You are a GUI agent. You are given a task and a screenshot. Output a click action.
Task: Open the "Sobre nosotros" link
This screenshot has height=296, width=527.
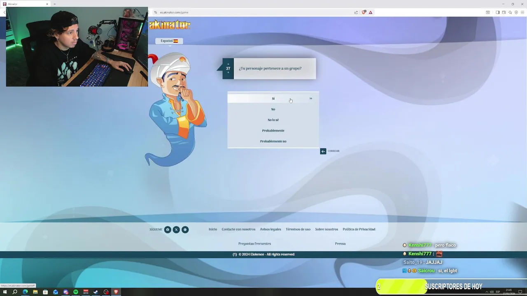click(x=326, y=229)
